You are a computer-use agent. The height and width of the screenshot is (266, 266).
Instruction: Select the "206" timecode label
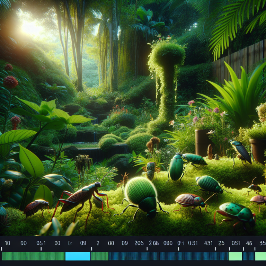(139, 243)
